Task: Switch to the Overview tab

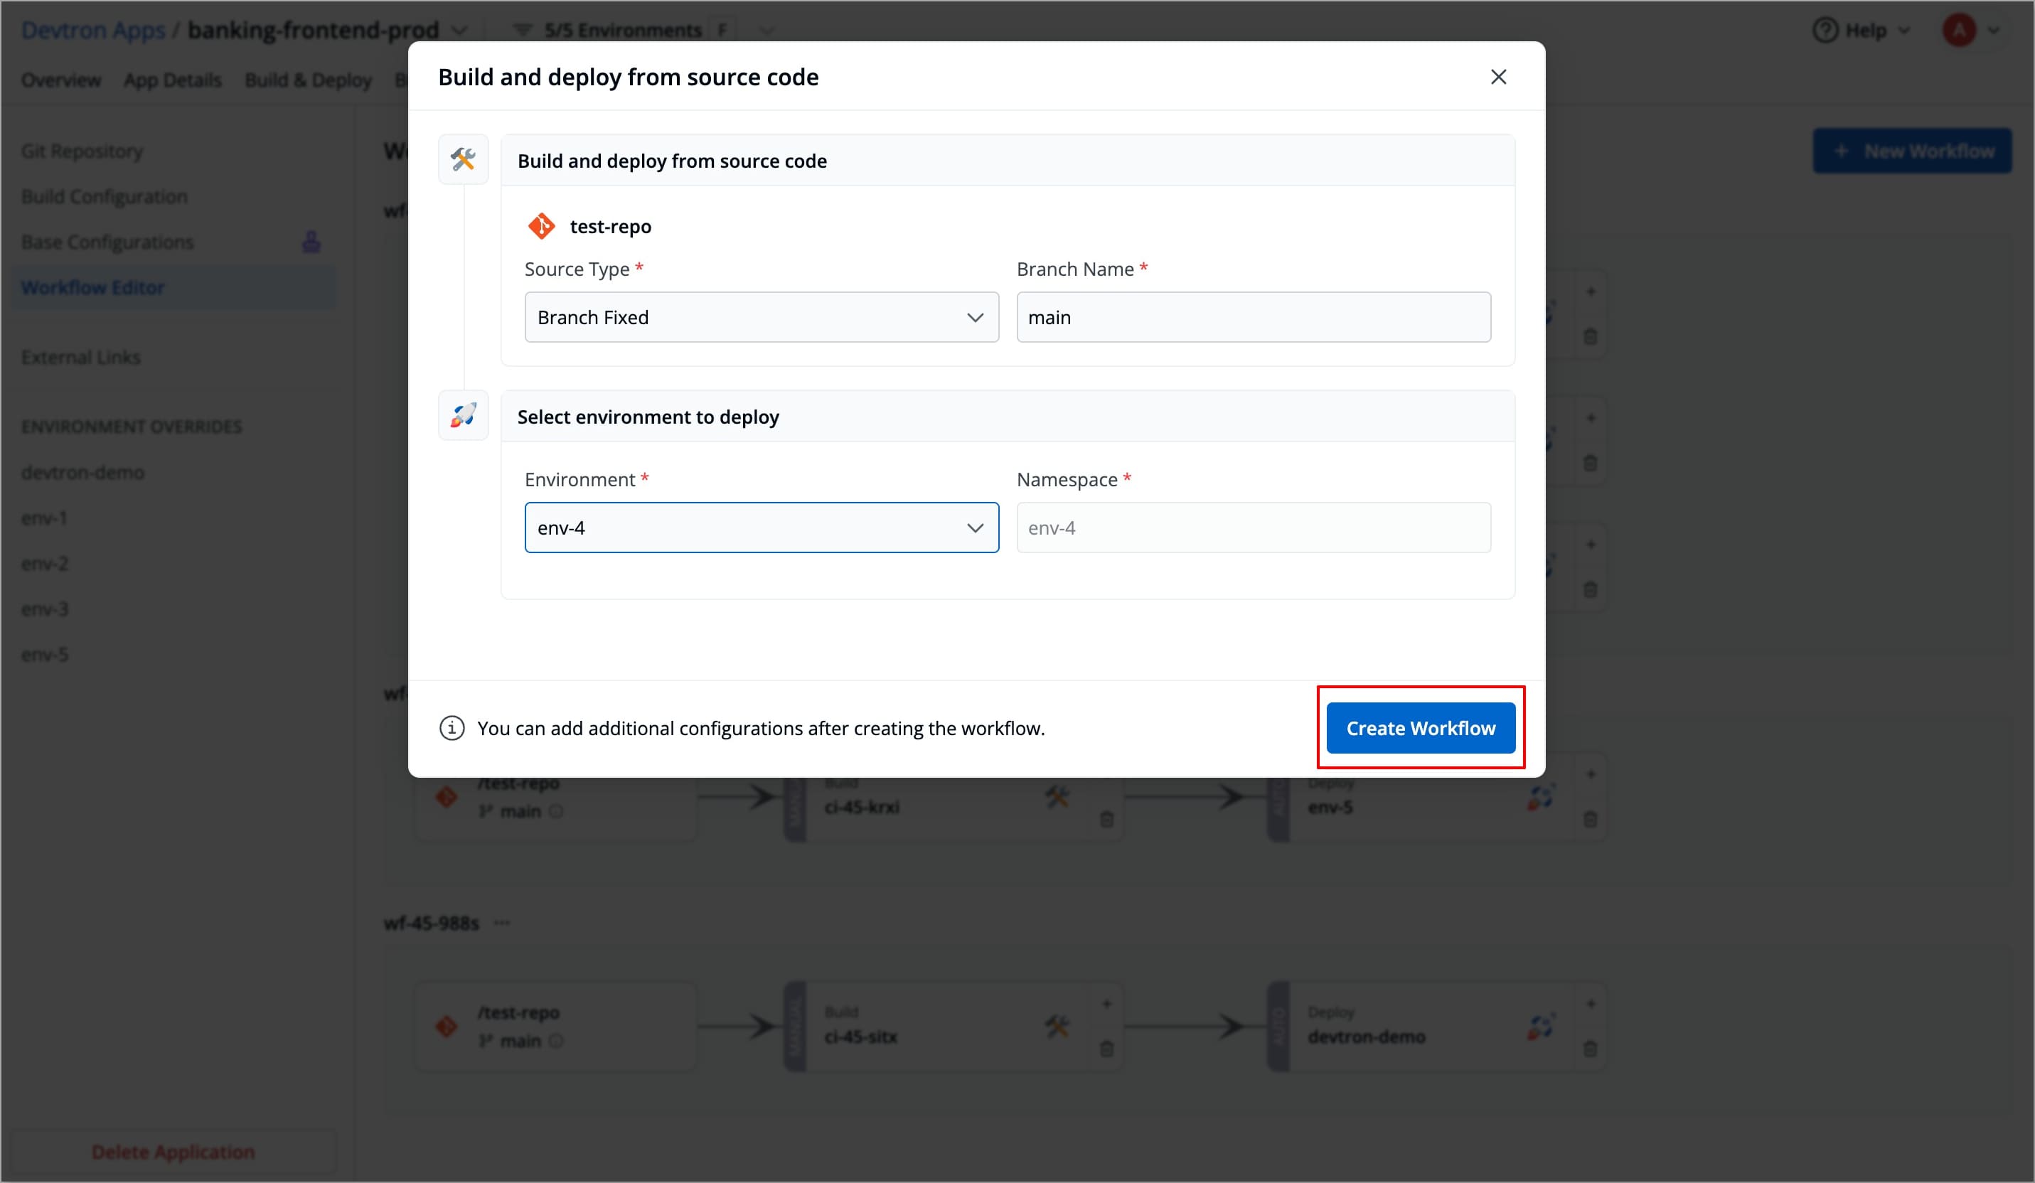Action: coord(60,79)
